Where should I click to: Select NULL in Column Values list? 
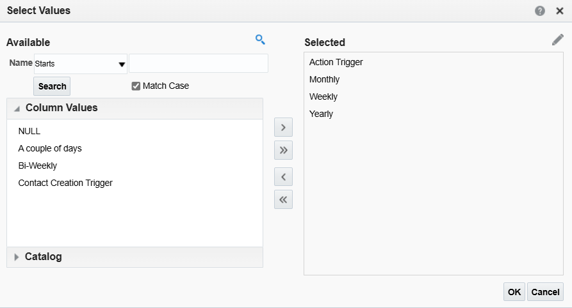click(29, 131)
